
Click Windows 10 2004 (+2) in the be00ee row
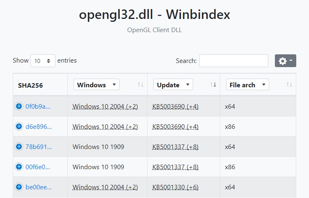click(x=105, y=187)
